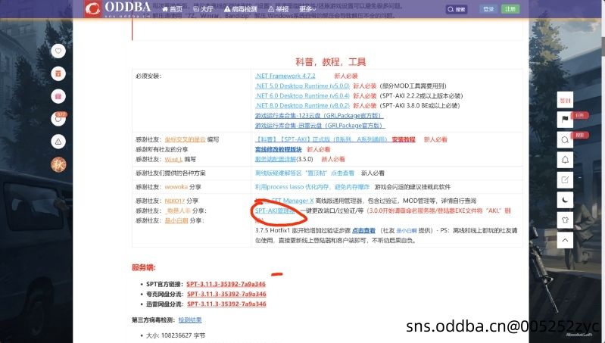Open the process lasso memory optimization link
Image resolution: width=605 pixels, height=343 pixels.
pyautogui.click(x=312, y=187)
